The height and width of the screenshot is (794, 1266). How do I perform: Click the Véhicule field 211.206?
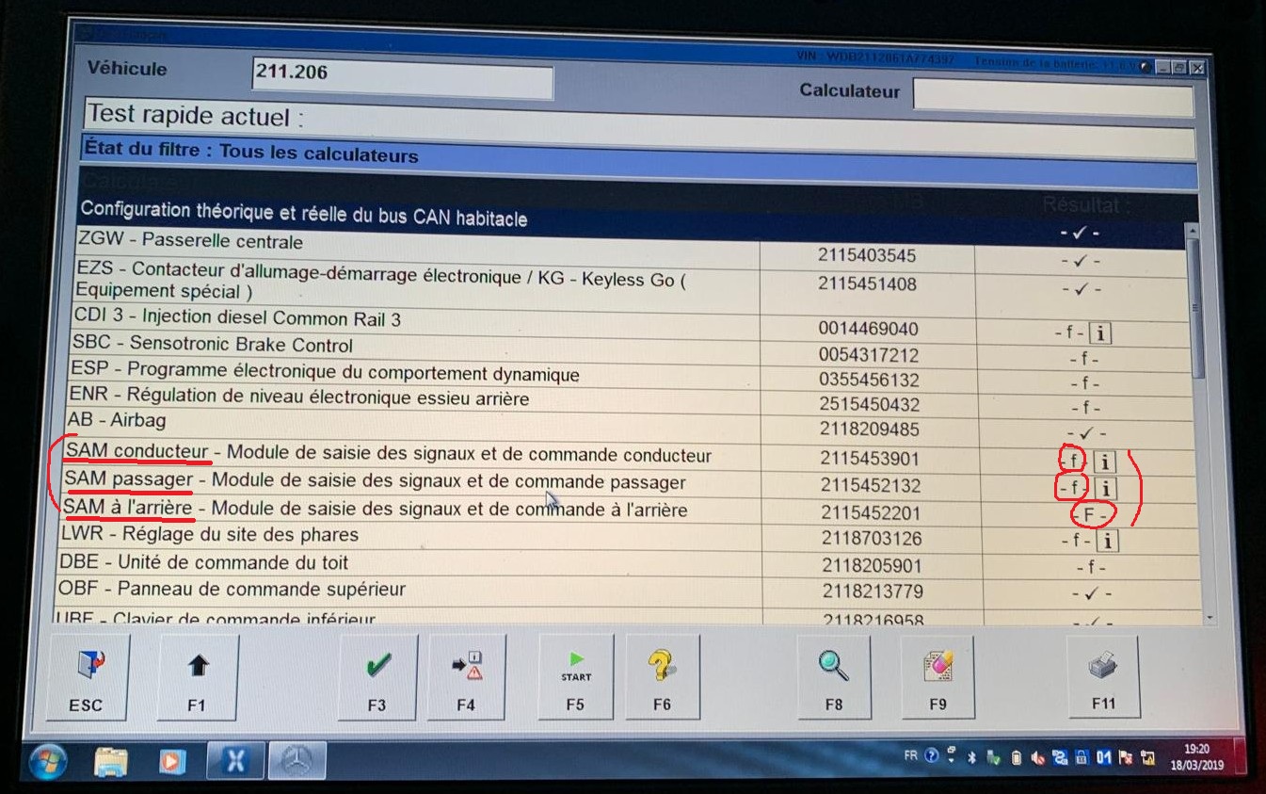(402, 79)
